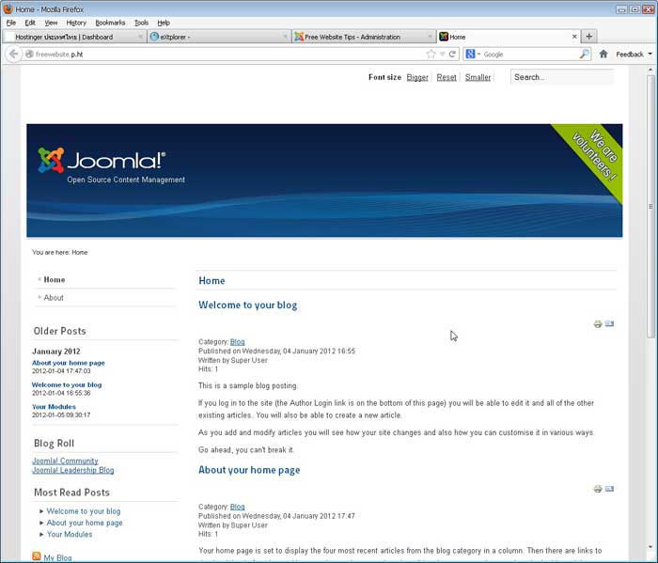This screenshot has width=658, height=563.
Task: Visit the Joomla! Community link
Action: click(x=65, y=461)
